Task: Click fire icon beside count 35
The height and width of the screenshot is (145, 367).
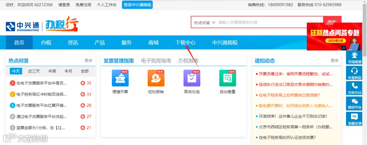Action: click(83, 83)
